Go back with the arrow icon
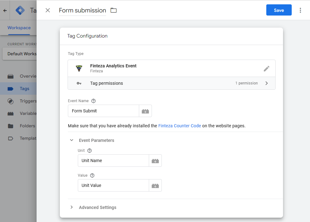The width and height of the screenshot is (310, 222). click(5, 11)
